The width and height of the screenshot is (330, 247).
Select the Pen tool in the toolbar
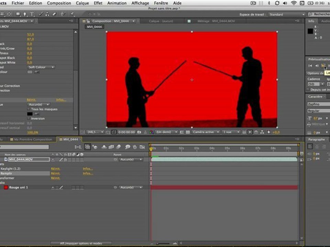[25, 14]
